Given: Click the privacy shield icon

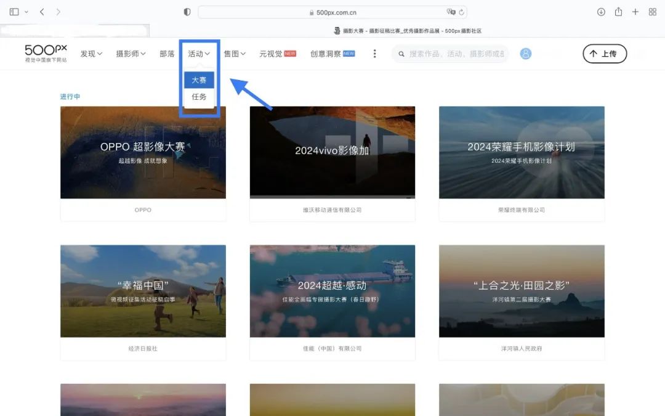Looking at the screenshot, I should (x=187, y=12).
